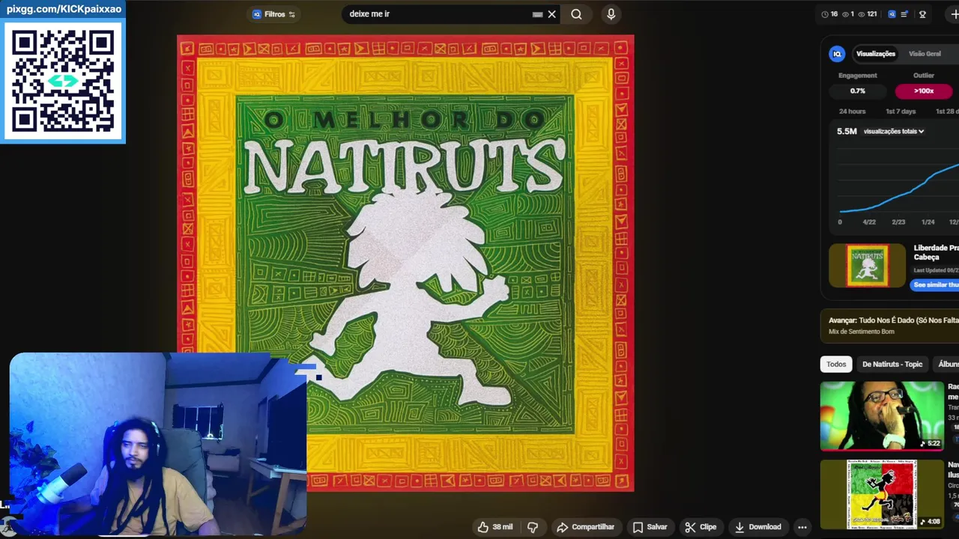This screenshot has height=539, width=959.
Task: Dislike the video with thumbs-down
Action: [533, 527]
